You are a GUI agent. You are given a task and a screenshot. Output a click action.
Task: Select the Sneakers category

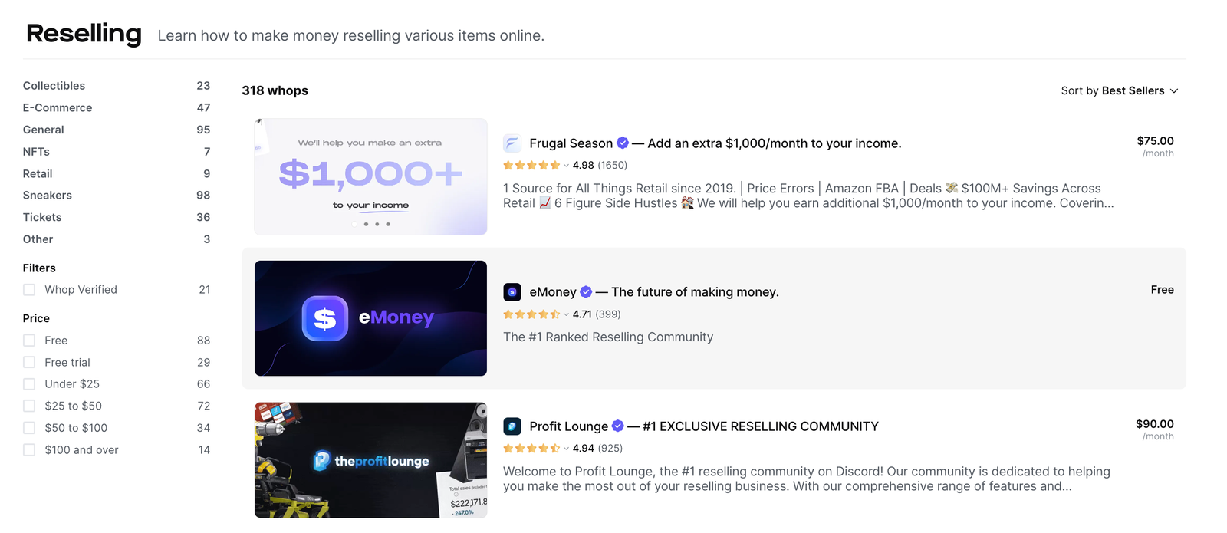click(48, 196)
